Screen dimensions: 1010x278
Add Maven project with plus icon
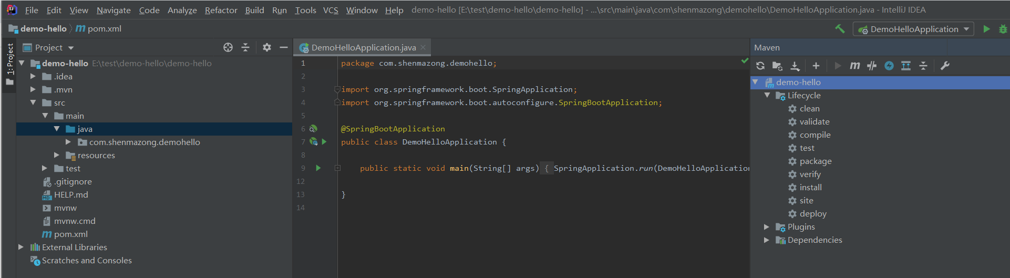tap(816, 66)
